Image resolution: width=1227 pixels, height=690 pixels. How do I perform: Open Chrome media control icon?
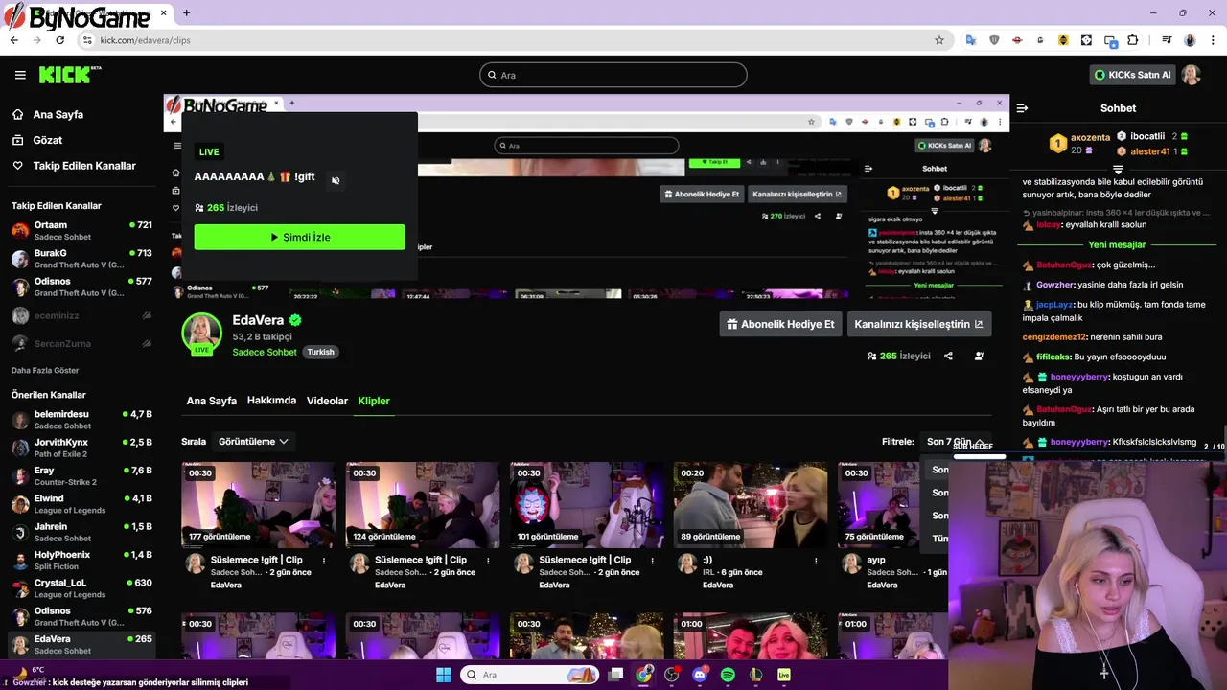(x=1167, y=40)
